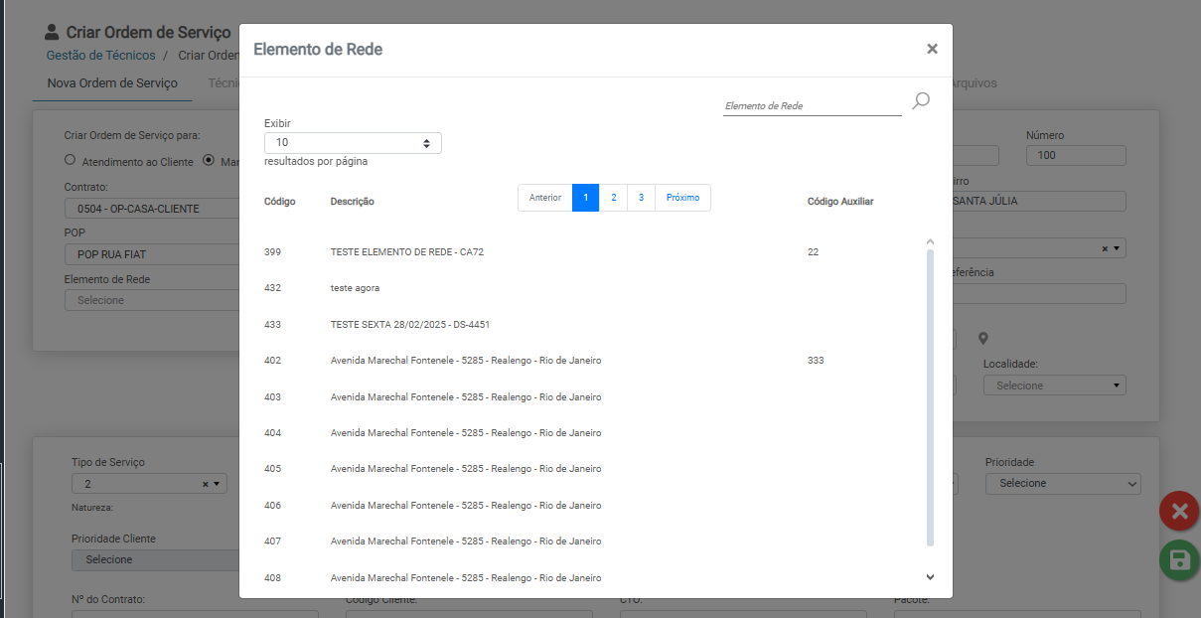
Task: Select the Atendimento ao Cliente radio option
Action: [70, 160]
